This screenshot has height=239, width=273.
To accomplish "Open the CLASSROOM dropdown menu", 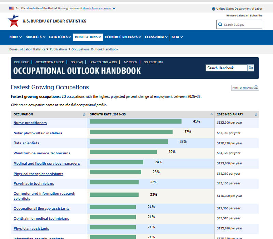I will [x=156, y=37].
